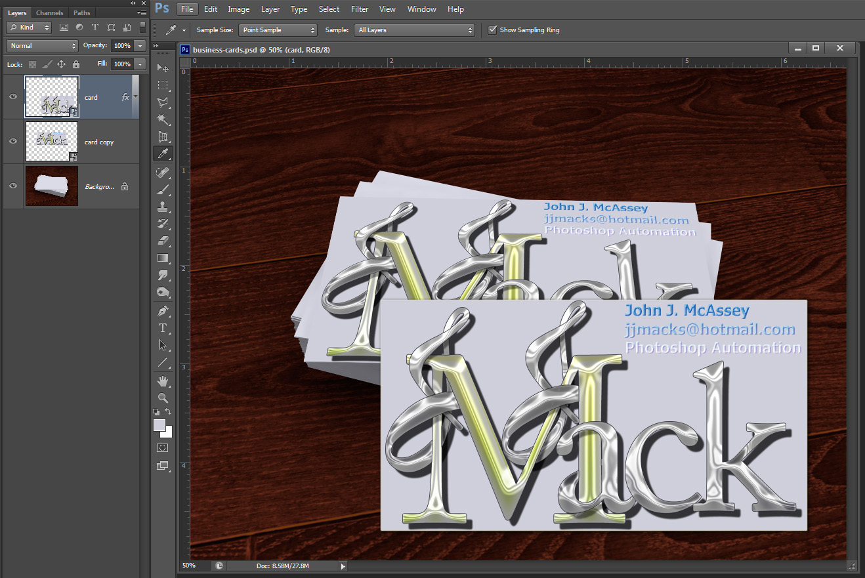
Task: Open the Opacity slider dropdown arrow
Action: pos(140,46)
